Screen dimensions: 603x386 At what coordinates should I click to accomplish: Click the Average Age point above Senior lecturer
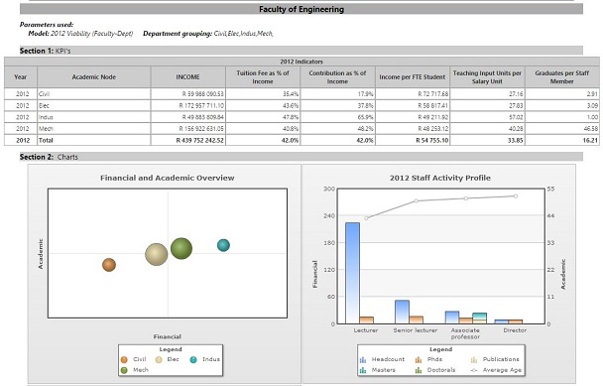point(417,200)
